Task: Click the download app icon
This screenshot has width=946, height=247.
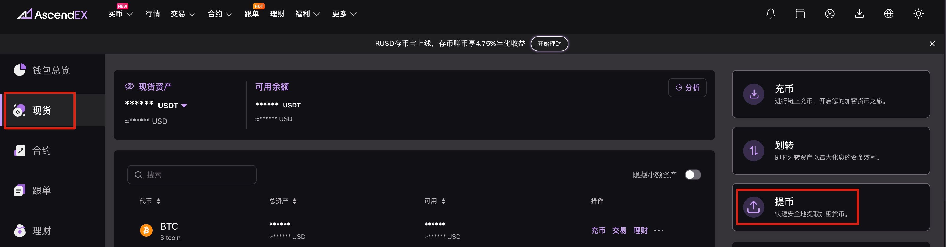Action: point(859,14)
